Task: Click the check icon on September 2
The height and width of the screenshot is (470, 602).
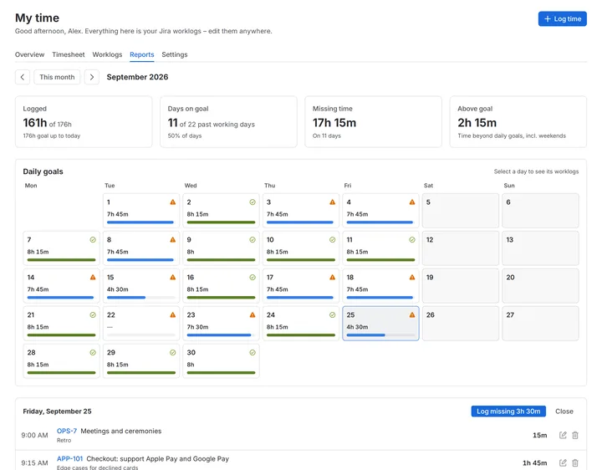Action: pos(253,202)
